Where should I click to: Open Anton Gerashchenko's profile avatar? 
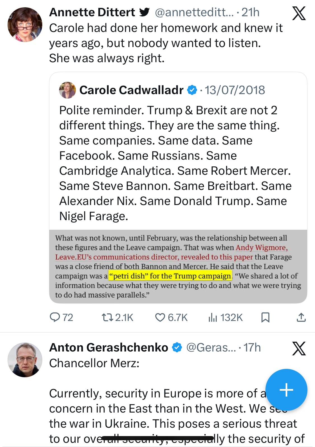click(25, 360)
